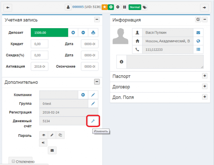Click the green Normal status button
The height and width of the screenshot is (165, 214).
[x=135, y=7]
